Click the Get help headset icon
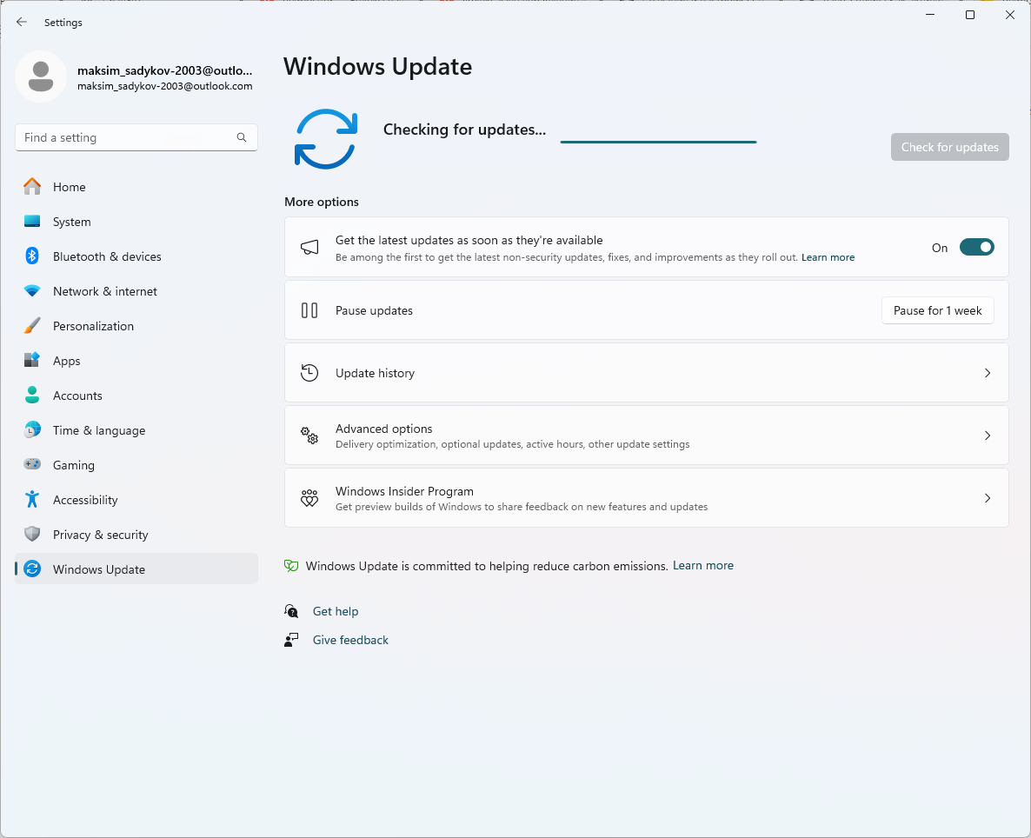Screen dimensions: 1031x838 (x=291, y=611)
